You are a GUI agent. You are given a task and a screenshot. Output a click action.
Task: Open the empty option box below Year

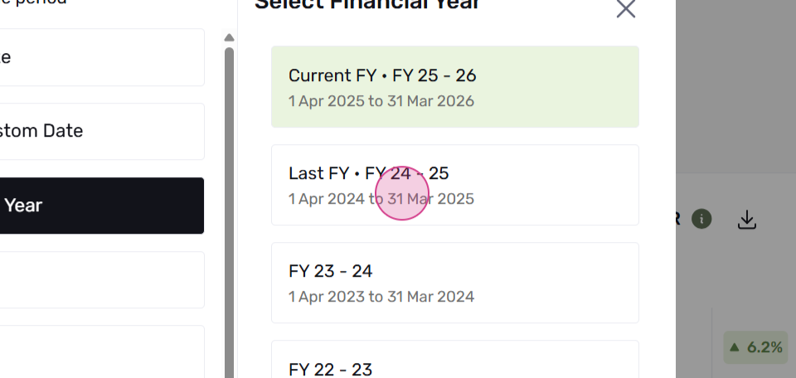(101, 280)
